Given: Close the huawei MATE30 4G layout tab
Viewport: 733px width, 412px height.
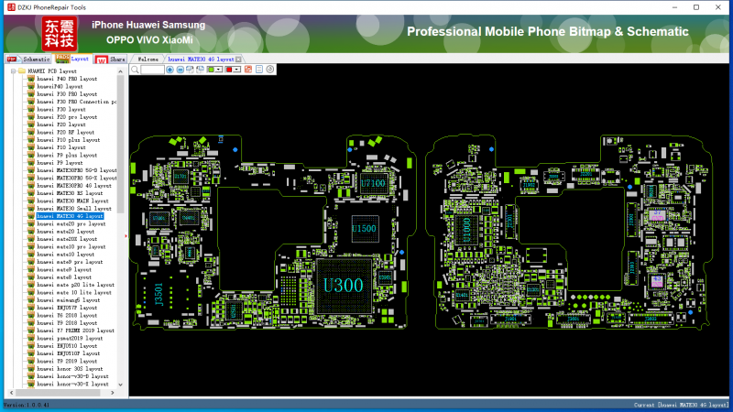Looking at the screenshot, I should [x=238, y=60].
